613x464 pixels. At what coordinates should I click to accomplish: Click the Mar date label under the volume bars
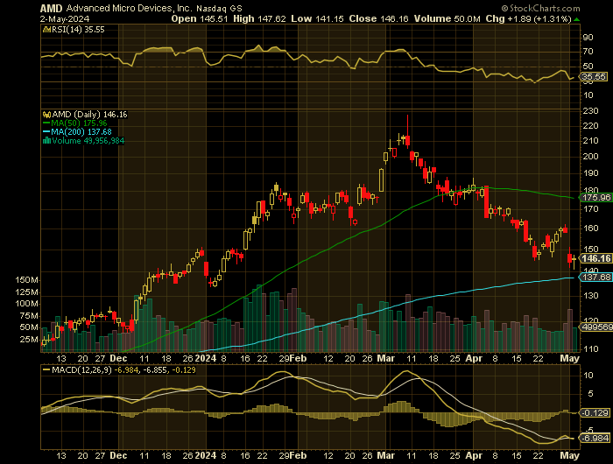coord(386,358)
